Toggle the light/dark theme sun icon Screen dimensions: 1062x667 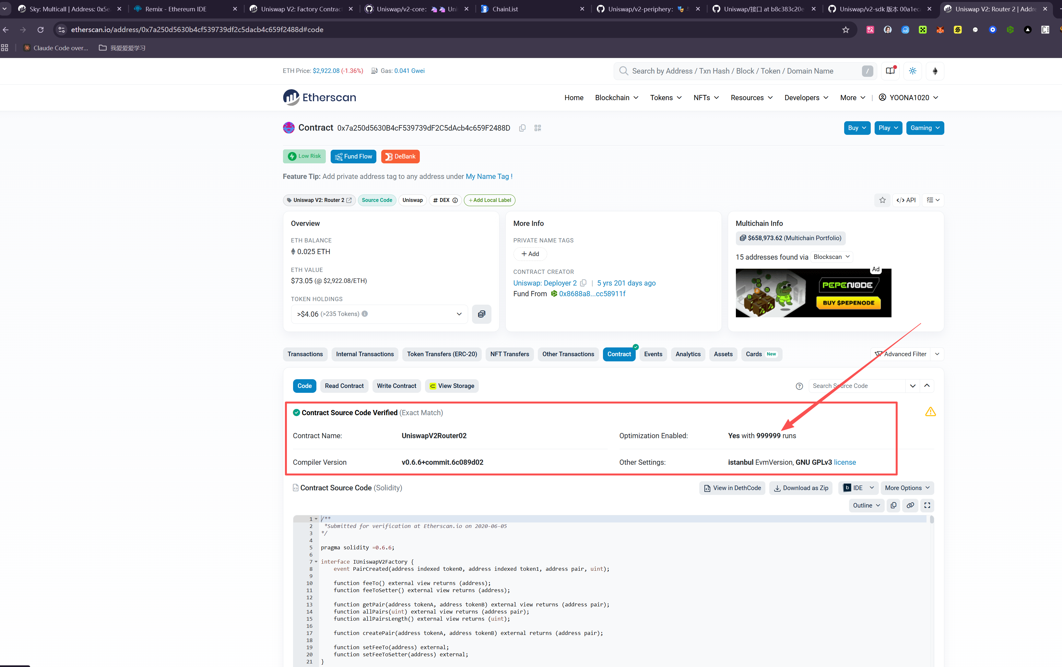coord(913,71)
